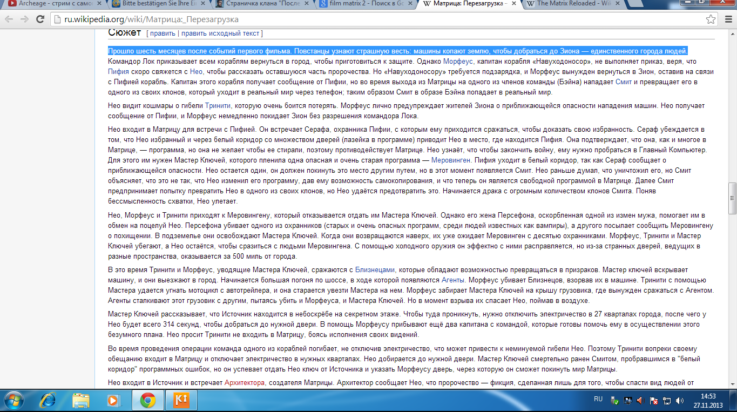The image size is (737, 412).
Task: Click the orange speaker tray icon
Action: point(640,401)
